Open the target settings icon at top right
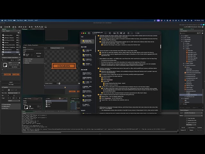The height and width of the screenshot is (154, 205). coord(203,27)
